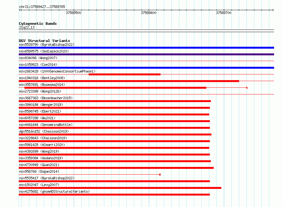Click nsv3940184 (Wenger2019) label

coord(41,105)
